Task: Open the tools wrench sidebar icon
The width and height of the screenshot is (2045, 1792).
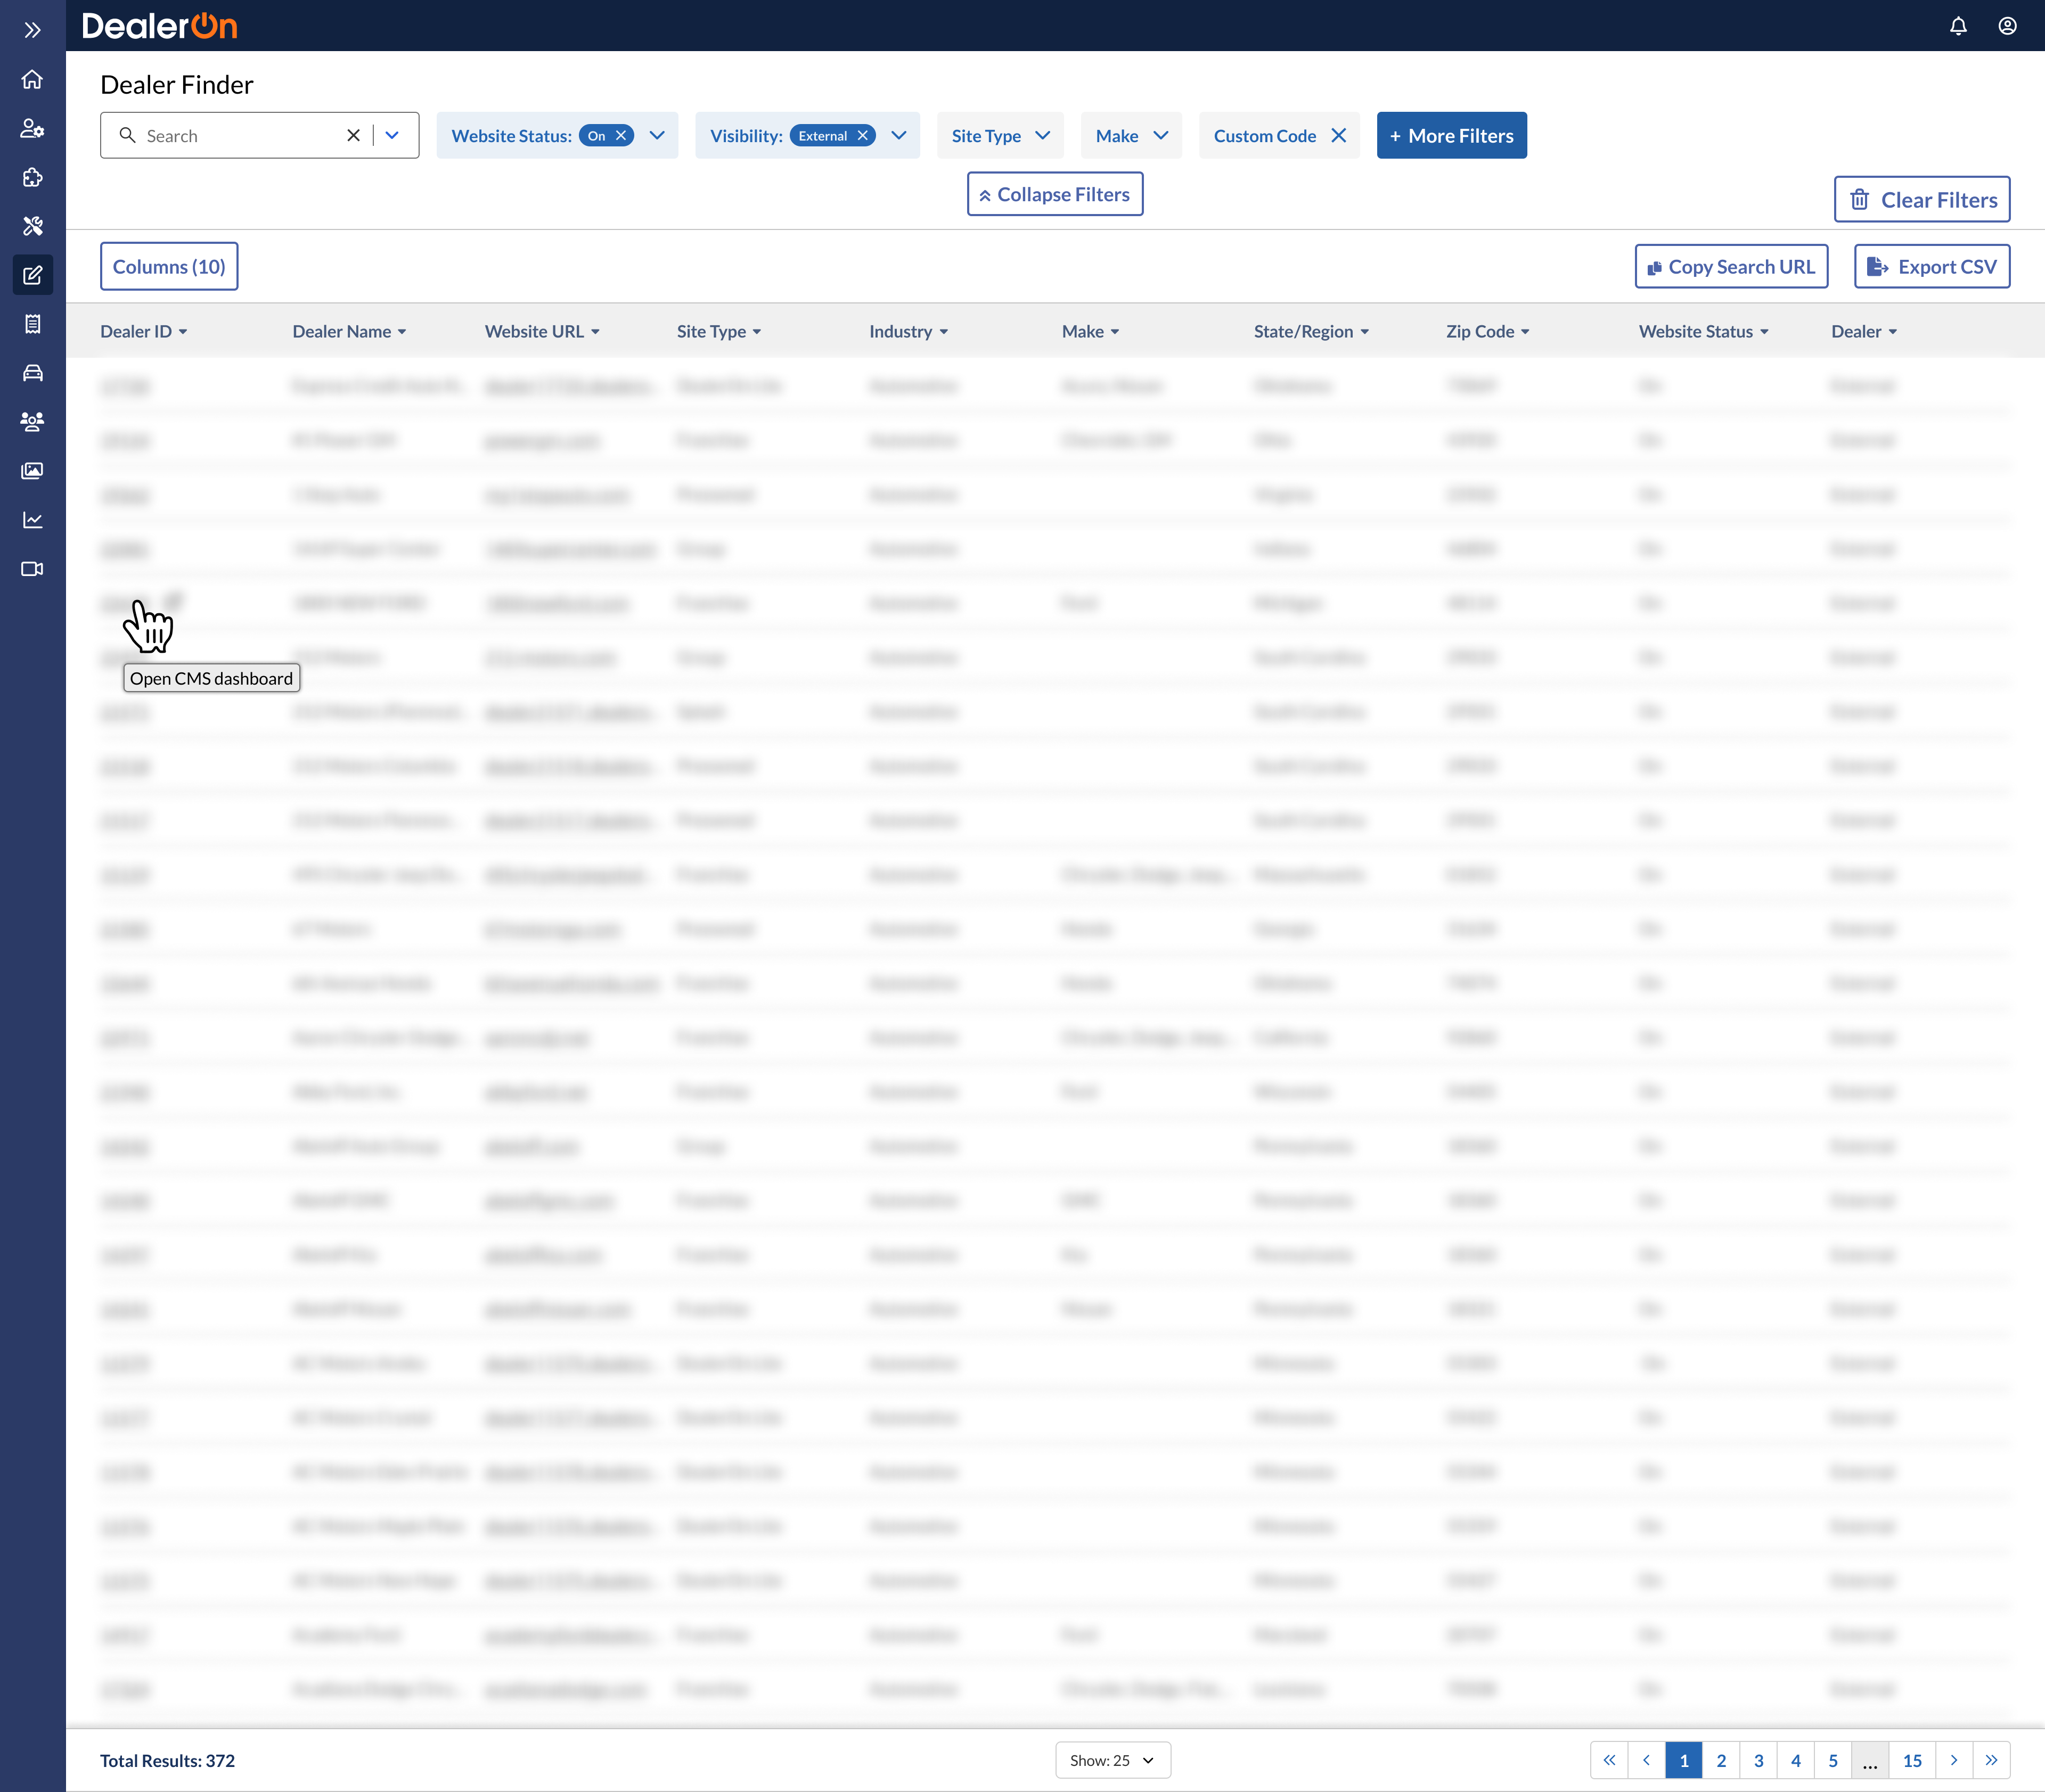Action: point(32,226)
